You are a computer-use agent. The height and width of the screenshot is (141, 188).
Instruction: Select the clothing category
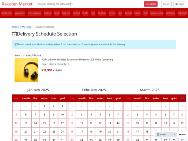[x=48, y=13]
